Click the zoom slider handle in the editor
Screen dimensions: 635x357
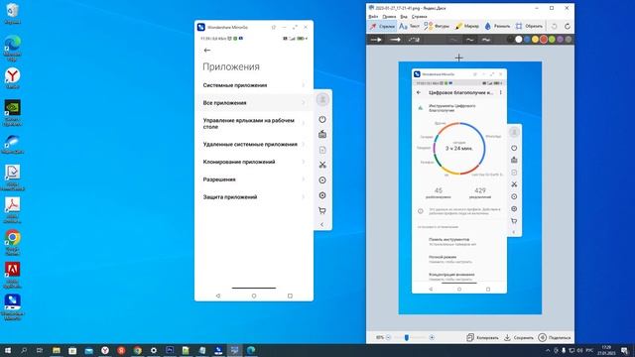pyautogui.click(x=406, y=337)
